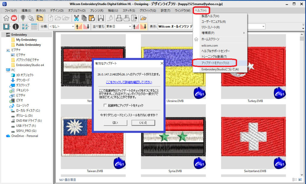Click the Home screen icon in the toolbar
This screenshot has width=306, height=184.
coord(6,18)
